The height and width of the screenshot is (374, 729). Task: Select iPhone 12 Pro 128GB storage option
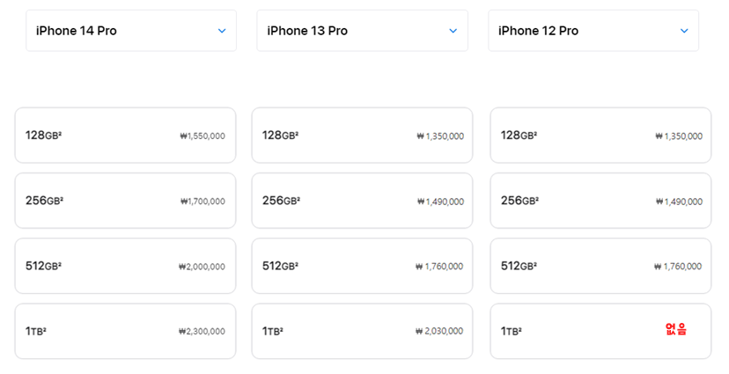pos(600,136)
